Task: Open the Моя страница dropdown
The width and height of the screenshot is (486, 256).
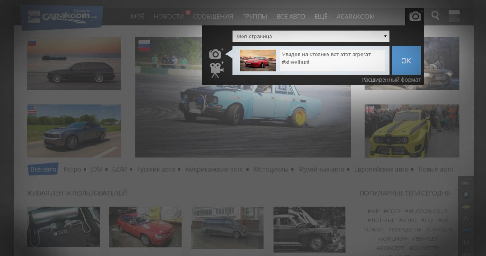Action: tap(310, 36)
